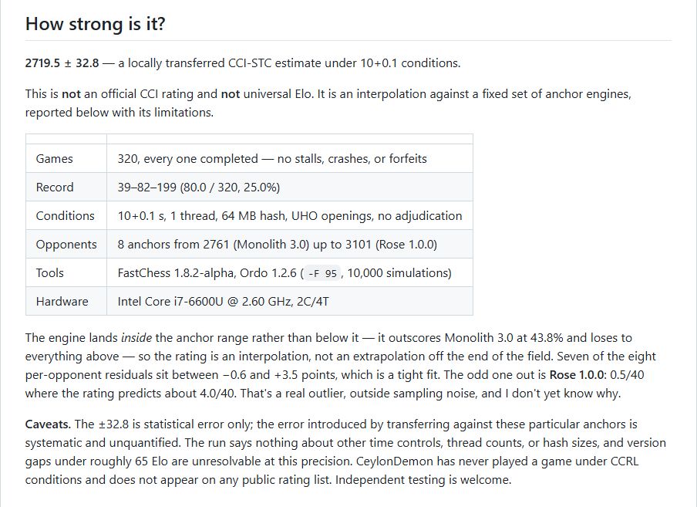Click the first bold "not" in the disclaimer paragraph
697x507 pixels.
click(x=71, y=94)
